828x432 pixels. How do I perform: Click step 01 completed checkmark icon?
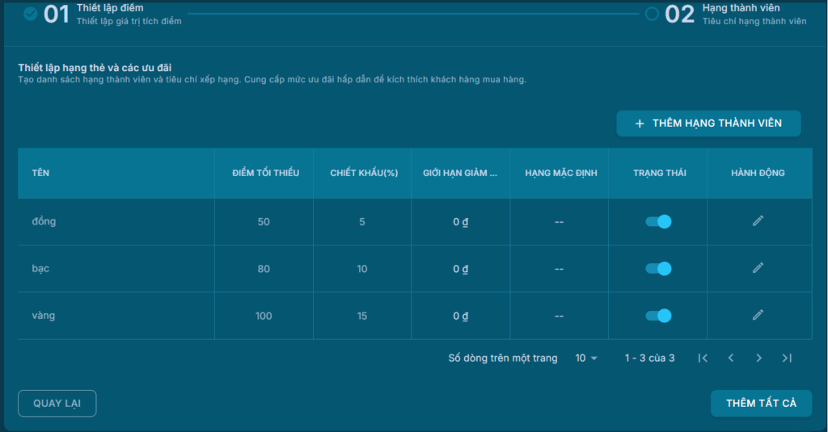(x=31, y=14)
